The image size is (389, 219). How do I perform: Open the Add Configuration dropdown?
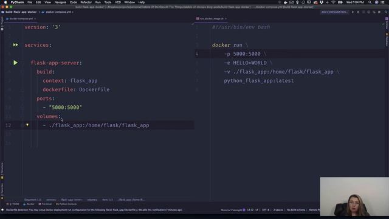pos(334,12)
